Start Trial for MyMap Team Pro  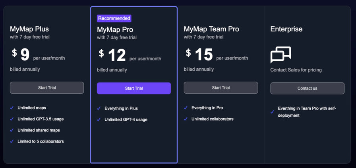point(221,88)
